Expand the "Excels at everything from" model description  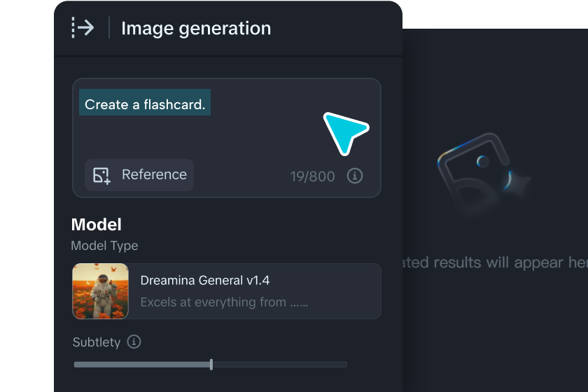click(224, 302)
